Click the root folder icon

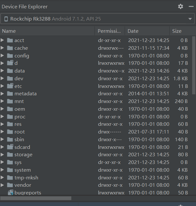(10, 132)
